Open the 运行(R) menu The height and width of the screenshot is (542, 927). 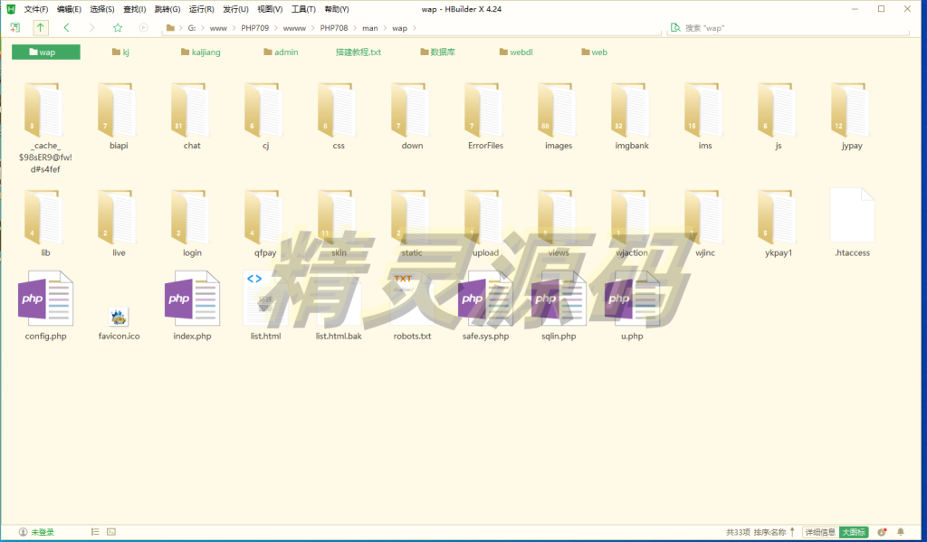click(x=202, y=9)
